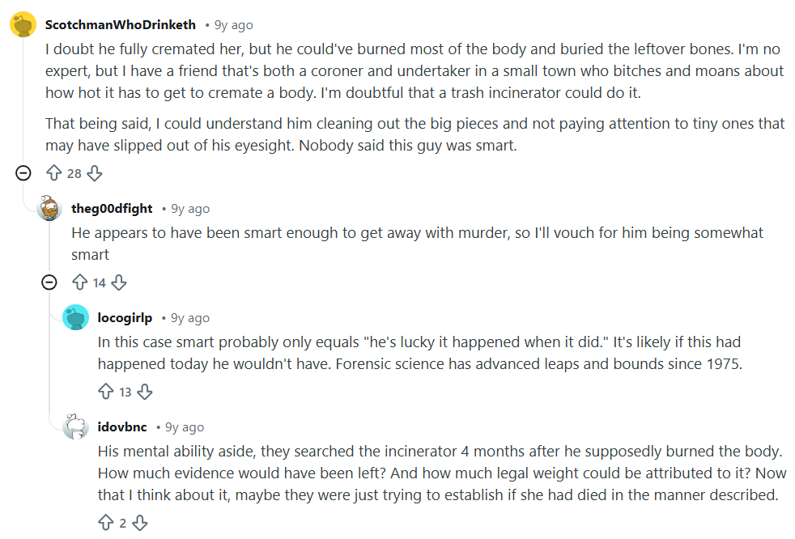The width and height of the screenshot is (795, 539).
Task: Downvote ScotchmanWhoDrinketh's comment
Action: [x=94, y=173]
